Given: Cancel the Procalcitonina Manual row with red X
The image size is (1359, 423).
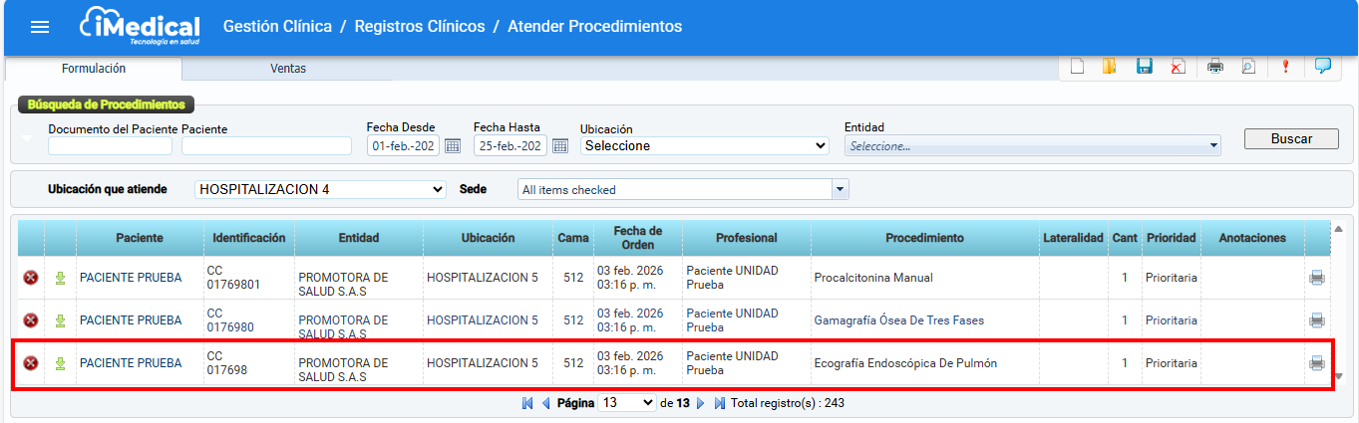Looking at the screenshot, I should click(x=31, y=278).
